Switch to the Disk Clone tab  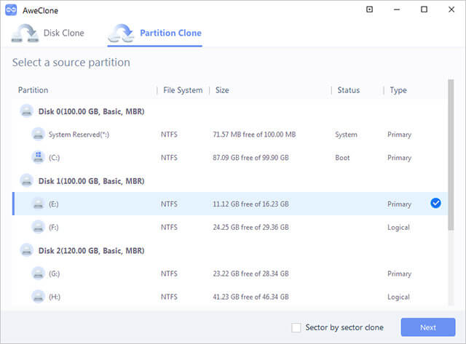click(48, 33)
